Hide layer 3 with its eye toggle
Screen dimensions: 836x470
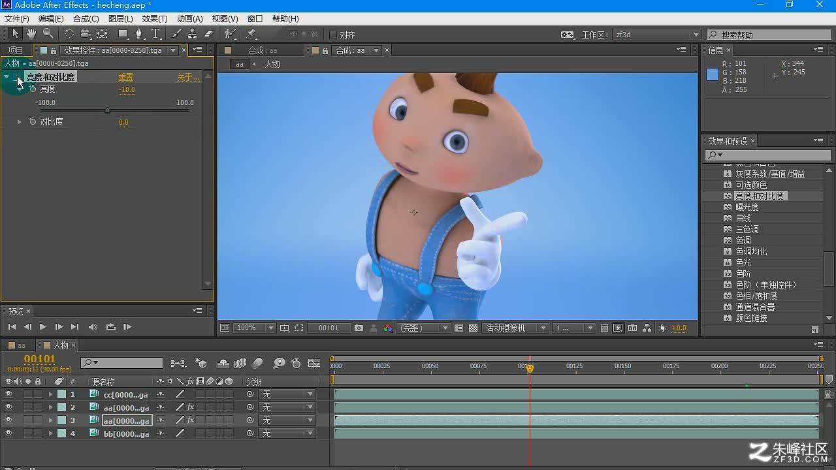[8, 420]
